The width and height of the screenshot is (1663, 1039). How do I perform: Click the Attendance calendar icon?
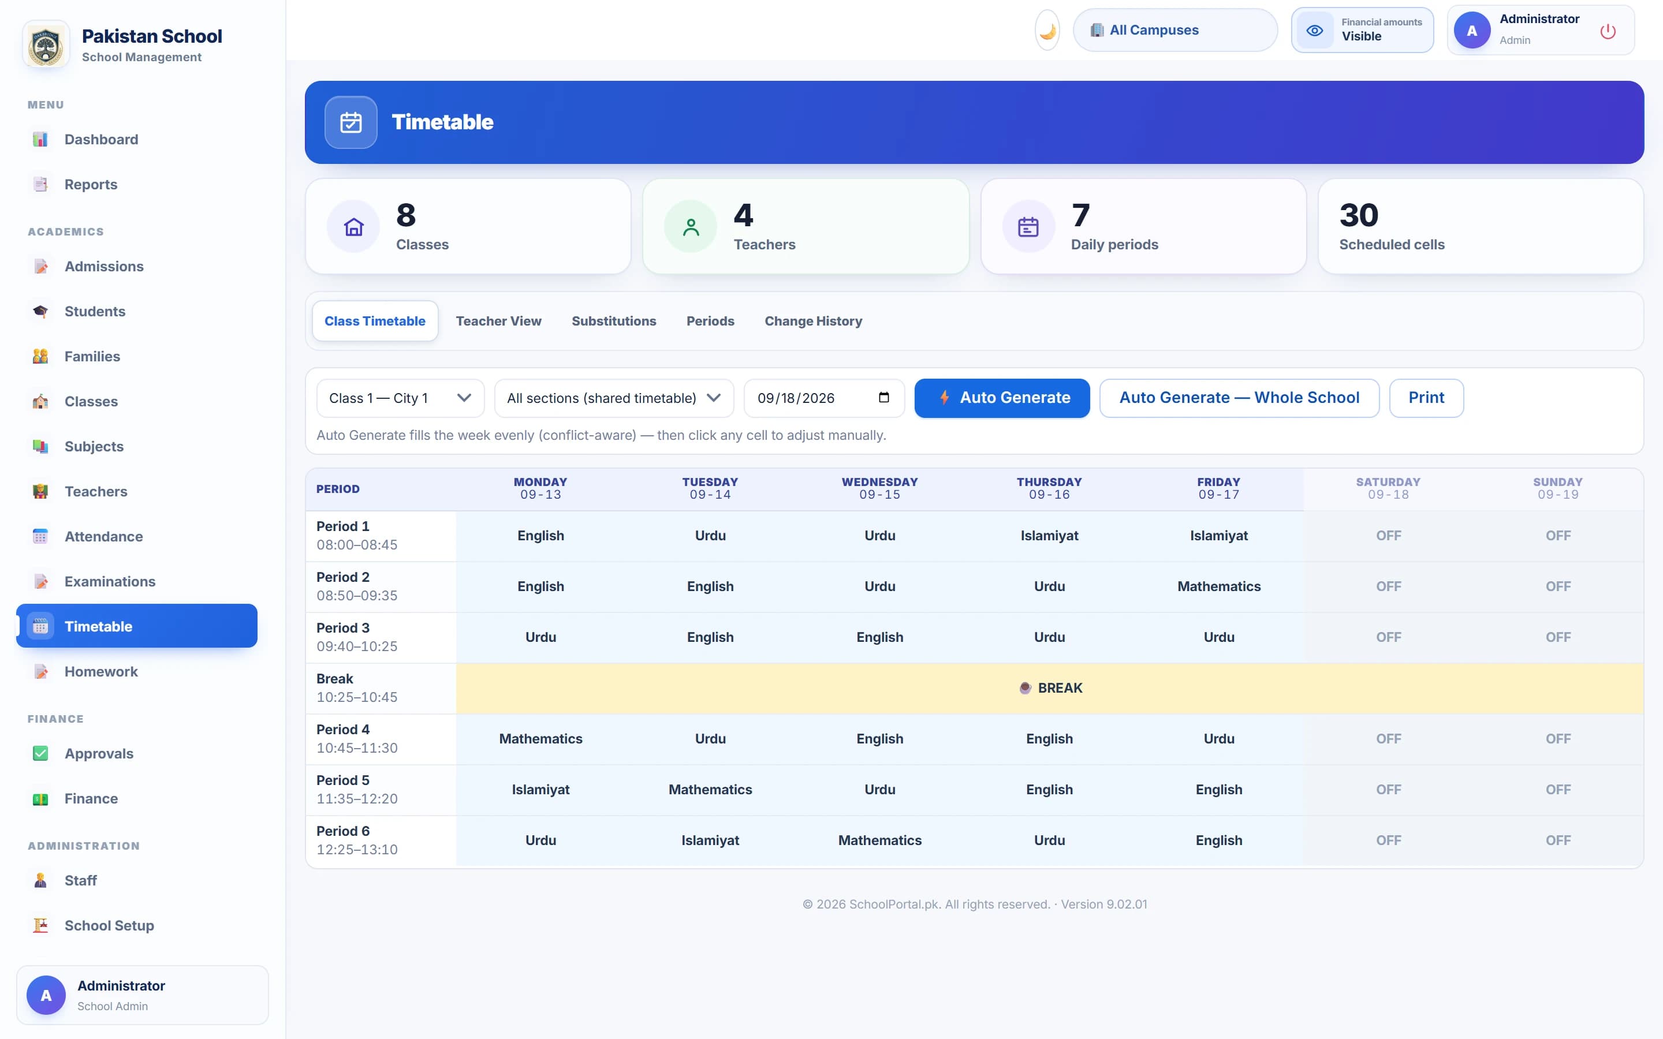pos(40,537)
